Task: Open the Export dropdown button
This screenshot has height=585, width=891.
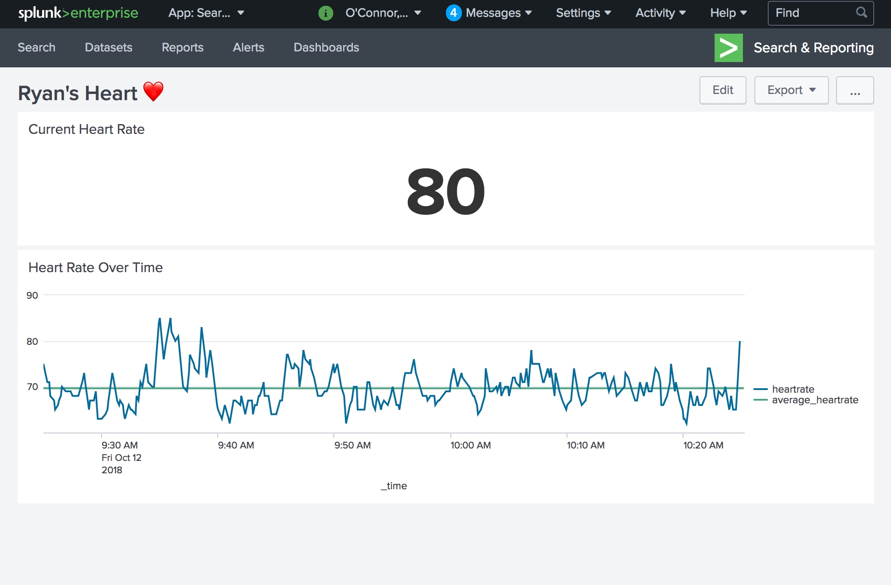Action: (792, 90)
